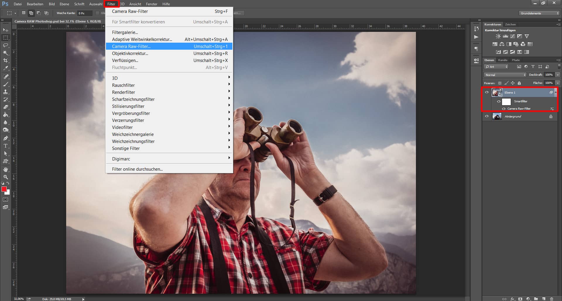Open the Deckkraft percentage dropdown
The height and width of the screenshot is (301, 562).
(x=558, y=75)
